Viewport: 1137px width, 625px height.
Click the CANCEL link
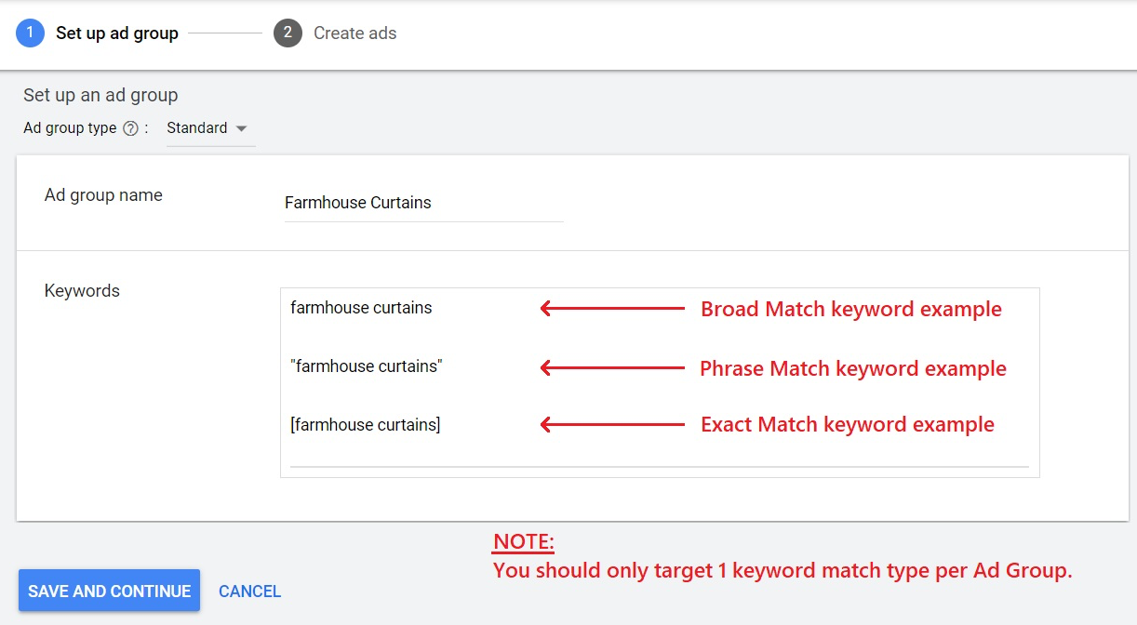coord(249,591)
